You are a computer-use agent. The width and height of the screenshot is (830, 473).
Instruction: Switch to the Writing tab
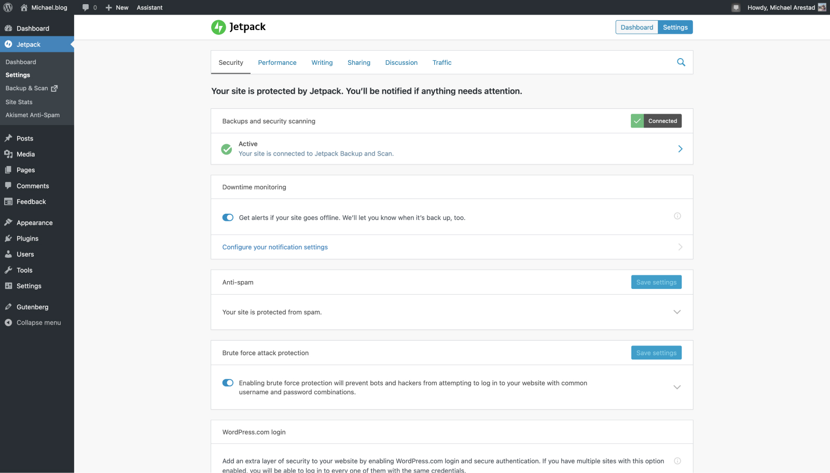point(322,62)
